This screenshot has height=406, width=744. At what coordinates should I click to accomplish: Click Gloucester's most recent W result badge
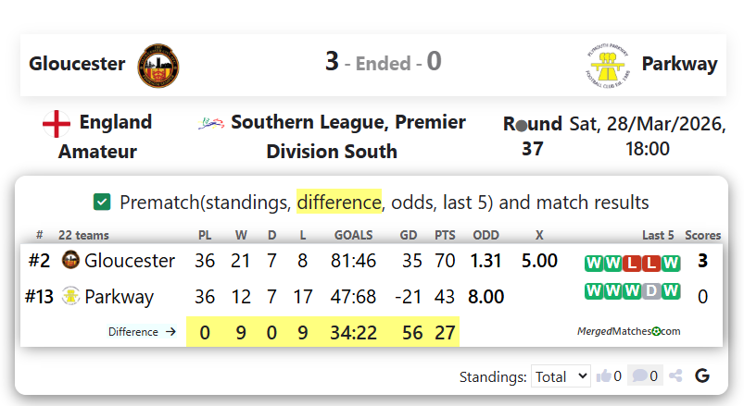point(672,264)
